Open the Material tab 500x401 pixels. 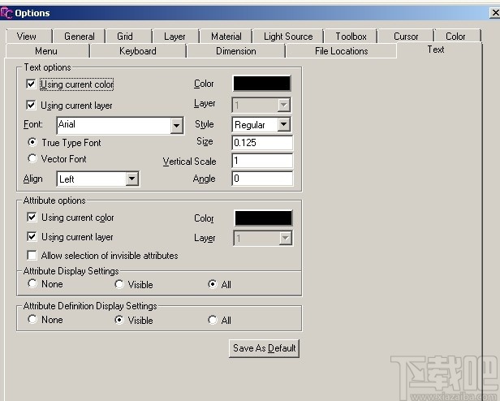[226, 37]
